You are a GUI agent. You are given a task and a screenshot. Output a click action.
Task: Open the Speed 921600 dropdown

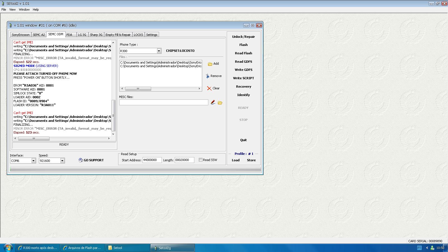point(62,161)
